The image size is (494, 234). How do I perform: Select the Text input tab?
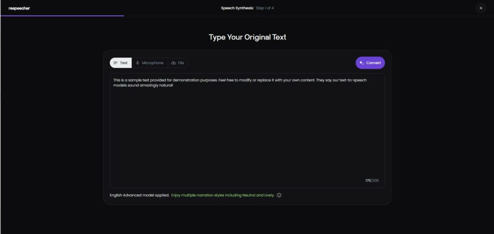(x=121, y=63)
